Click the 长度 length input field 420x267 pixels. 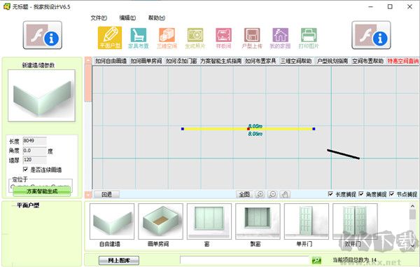pyautogui.click(x=34, y=141)
